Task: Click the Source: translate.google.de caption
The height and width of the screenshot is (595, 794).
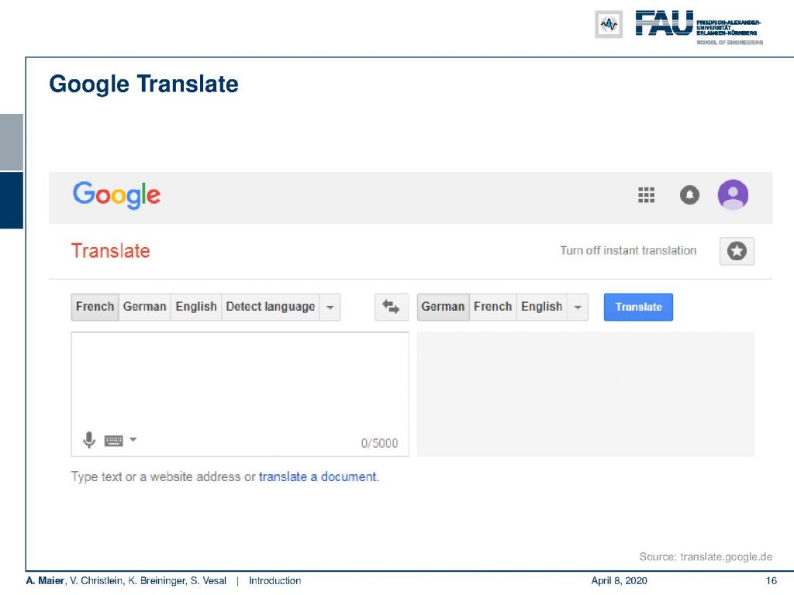Action: click(x=706, y=556)
